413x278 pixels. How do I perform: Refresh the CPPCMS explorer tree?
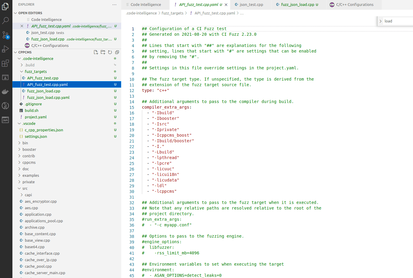click(110, 52)
